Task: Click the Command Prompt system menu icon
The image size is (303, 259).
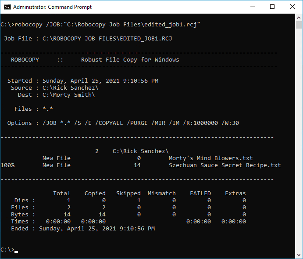Action: coord(7,7)
